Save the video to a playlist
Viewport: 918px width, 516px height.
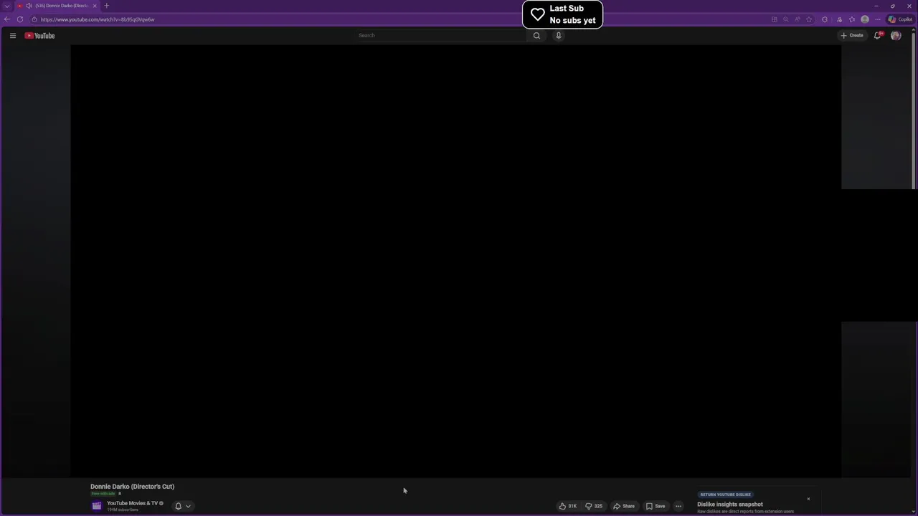tap(656, 506)
